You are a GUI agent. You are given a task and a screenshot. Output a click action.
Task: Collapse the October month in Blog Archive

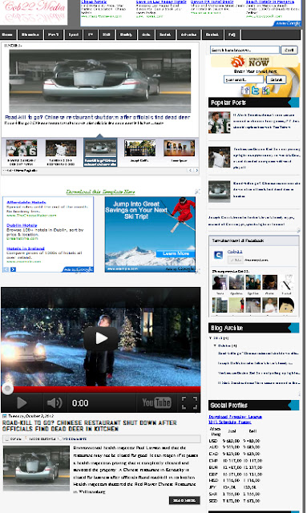(215, 345)
